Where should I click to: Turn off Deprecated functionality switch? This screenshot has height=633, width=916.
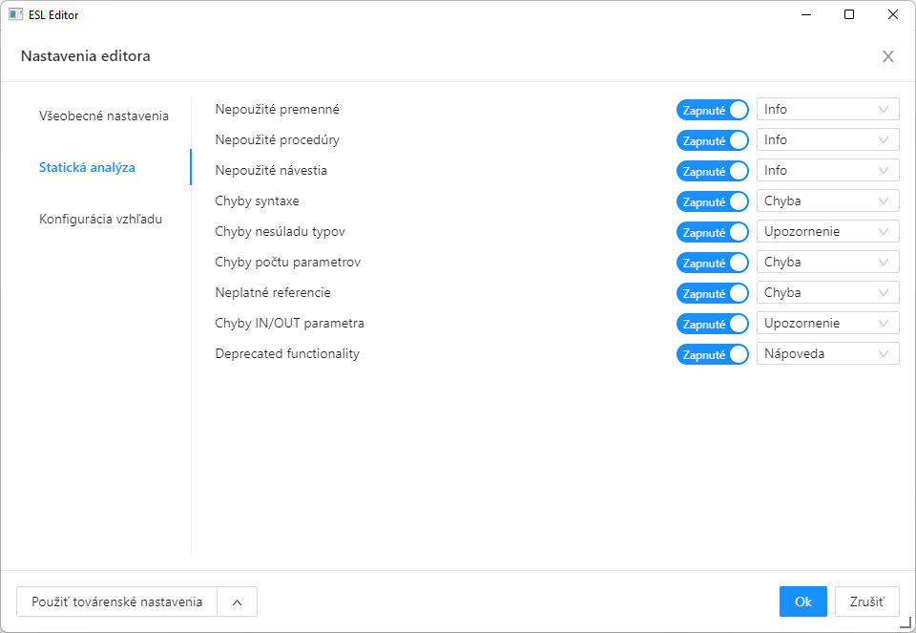point(712,354)
